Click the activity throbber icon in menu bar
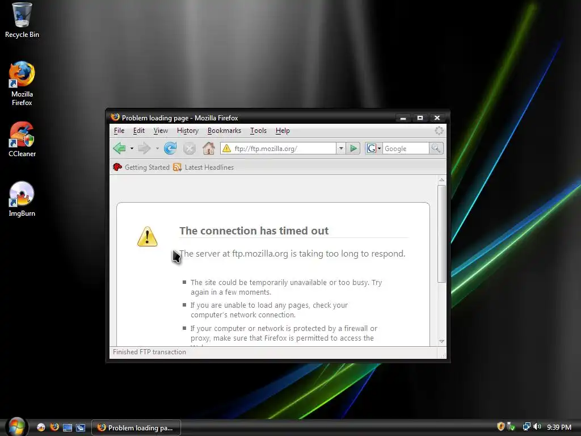This screenshot has height=436, width=581. 439,131
